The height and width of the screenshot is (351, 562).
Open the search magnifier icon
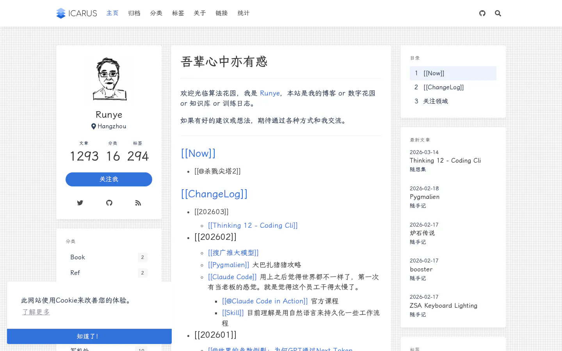[x=498, y=13]
